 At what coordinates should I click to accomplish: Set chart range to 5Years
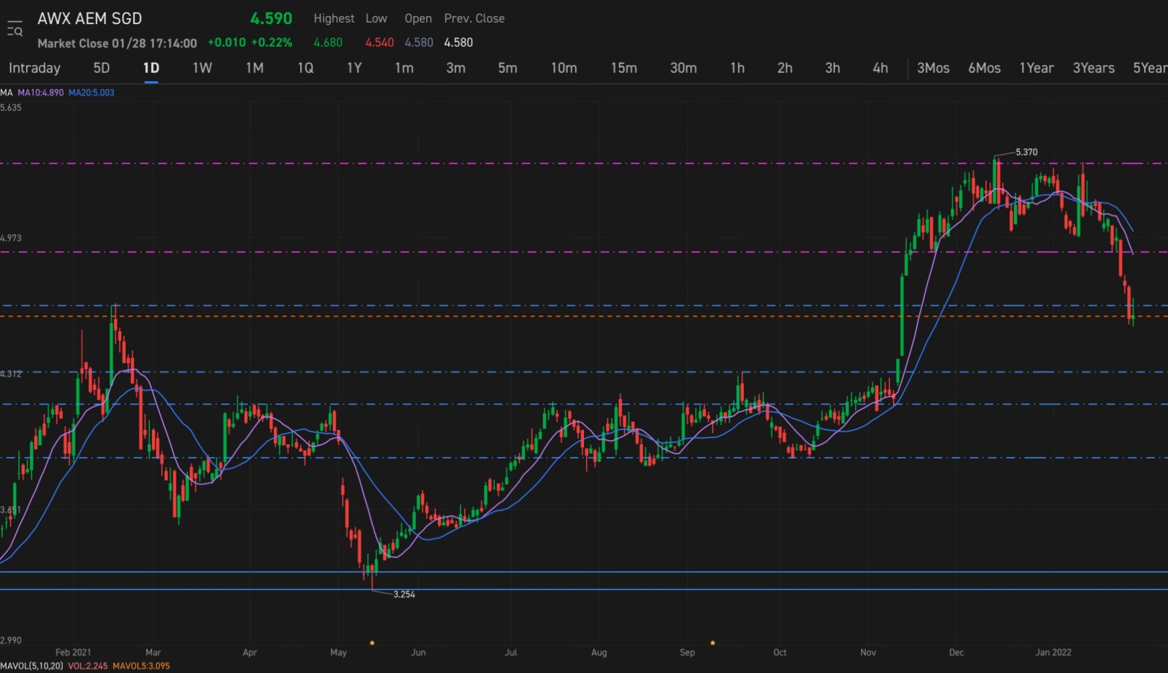click(1150, 68)
